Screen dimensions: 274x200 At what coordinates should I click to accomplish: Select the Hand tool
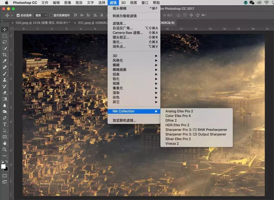point(5,143)
